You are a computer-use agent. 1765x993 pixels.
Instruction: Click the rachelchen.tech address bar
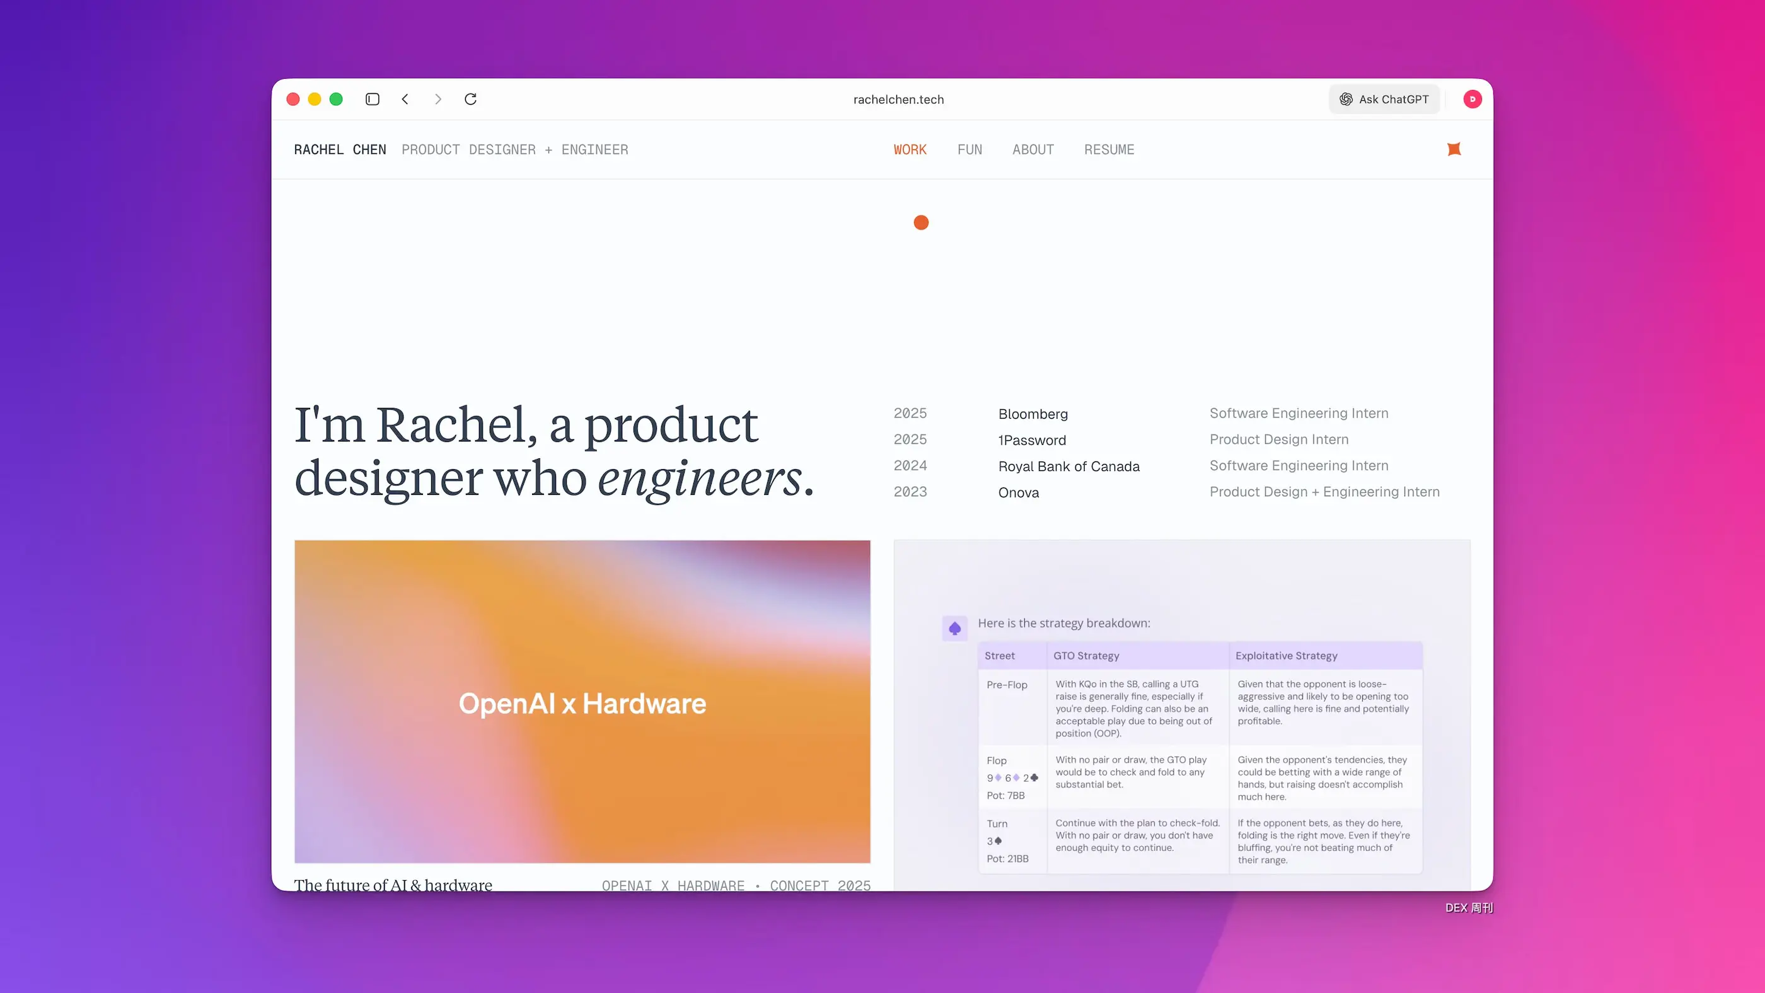coord(898,100)
